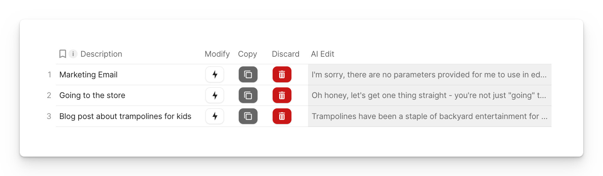
Task: Select row number 2
Action: (49, 95)
